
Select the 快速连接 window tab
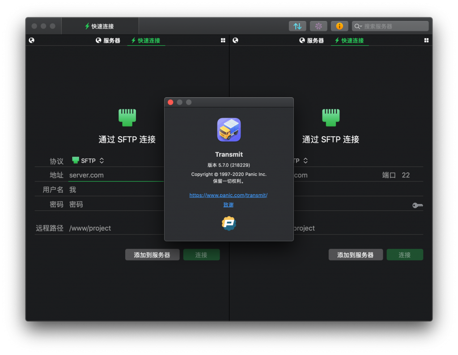pos(100,26)
